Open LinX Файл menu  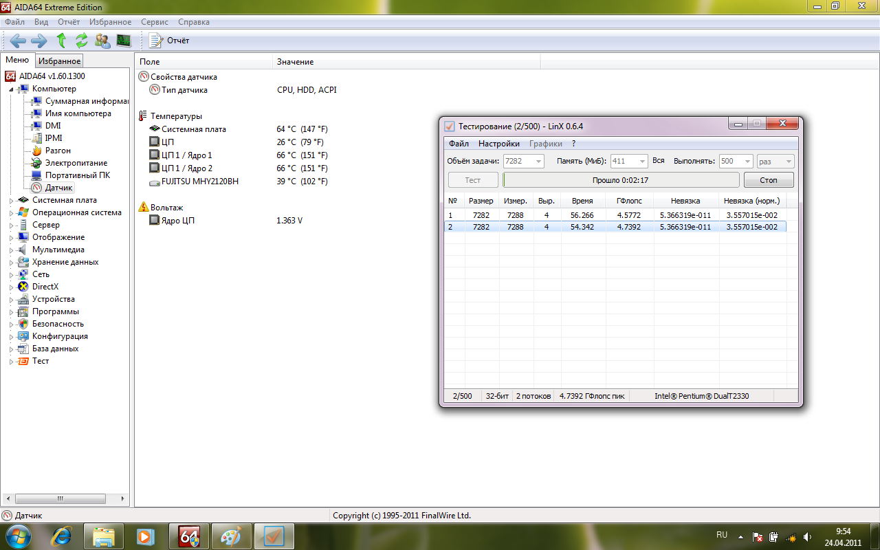[x=459, y=144]
